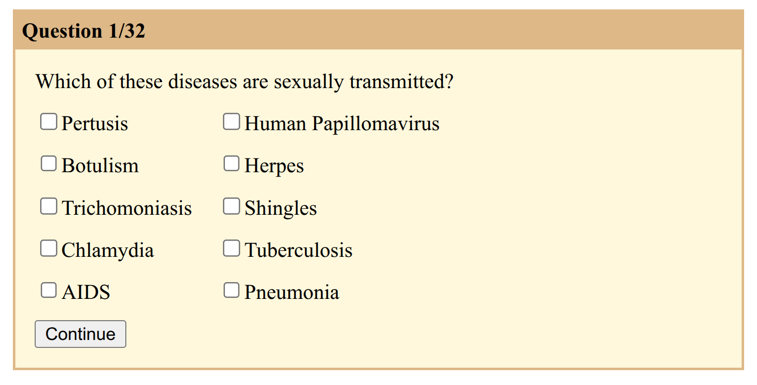Click the "Chlamydia" label text
Screen dimensions: 757x385
point(108,250)
